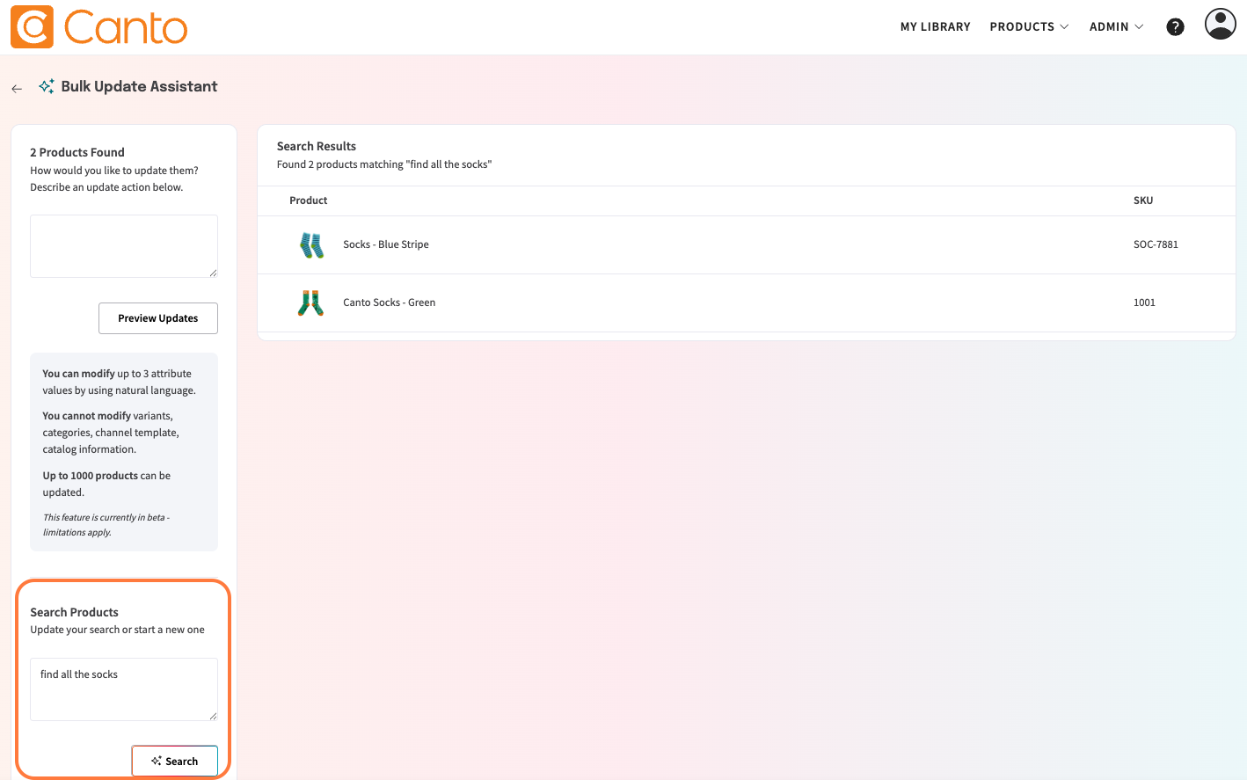Image resolution: width=1247 pixels, height=780 pixels.
Task: Select the 'Canto Socks - Green' product name
Action: (x=390, y=303)
